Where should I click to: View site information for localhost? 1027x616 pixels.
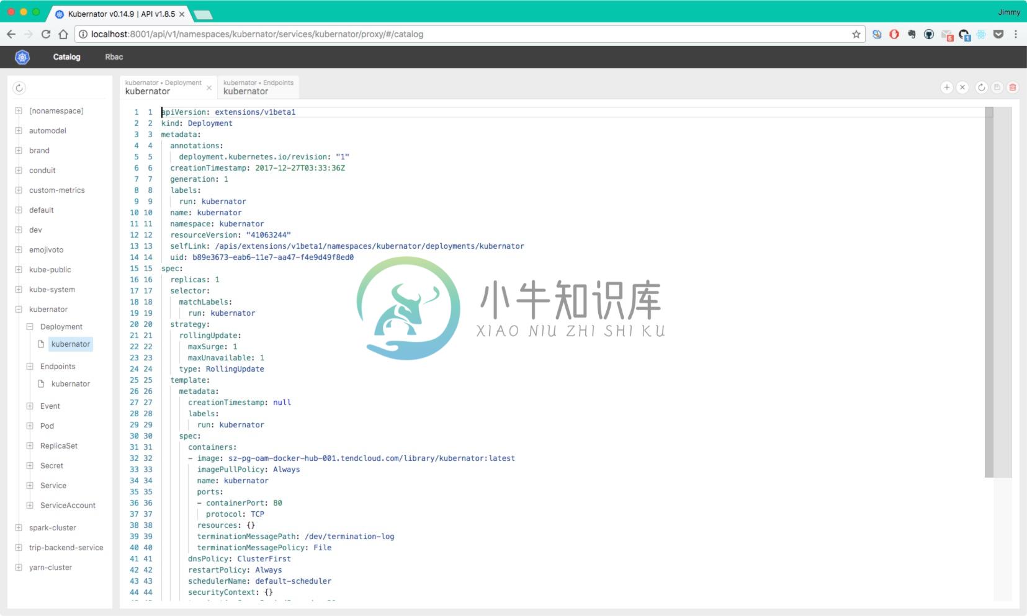[83, 34]
